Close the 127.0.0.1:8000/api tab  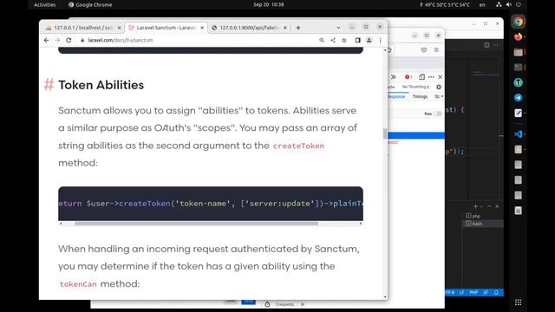[x=285, y=28]
